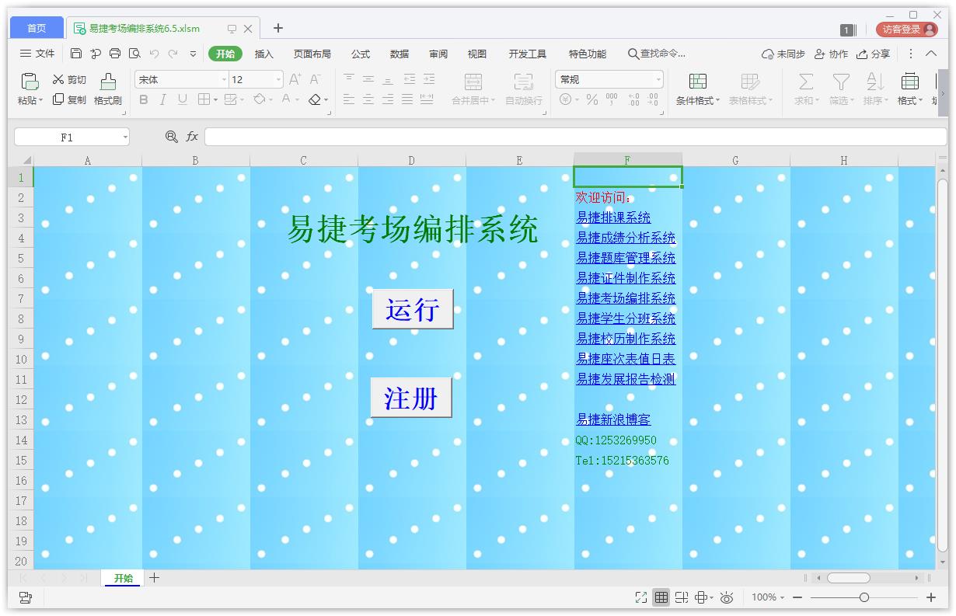Open the 插入 (Insert) ribbon tab
The height and width of the screenshot is (616, 956).
pyautogui.click(x=264, y=54)
